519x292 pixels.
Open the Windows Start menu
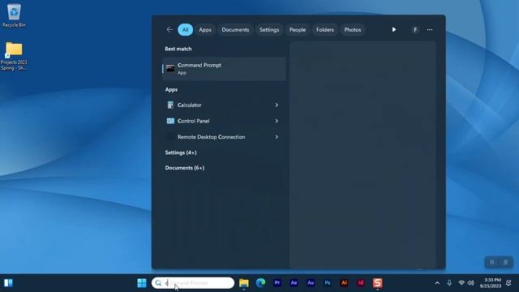142,283
